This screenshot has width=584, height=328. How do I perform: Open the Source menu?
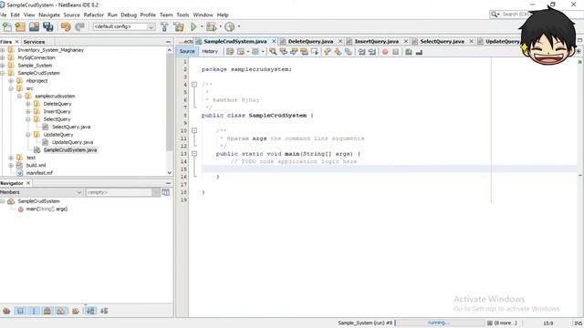[71, 15]
